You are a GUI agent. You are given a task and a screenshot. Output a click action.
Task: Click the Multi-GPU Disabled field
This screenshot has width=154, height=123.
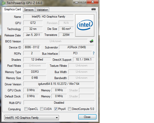(59, 103)
